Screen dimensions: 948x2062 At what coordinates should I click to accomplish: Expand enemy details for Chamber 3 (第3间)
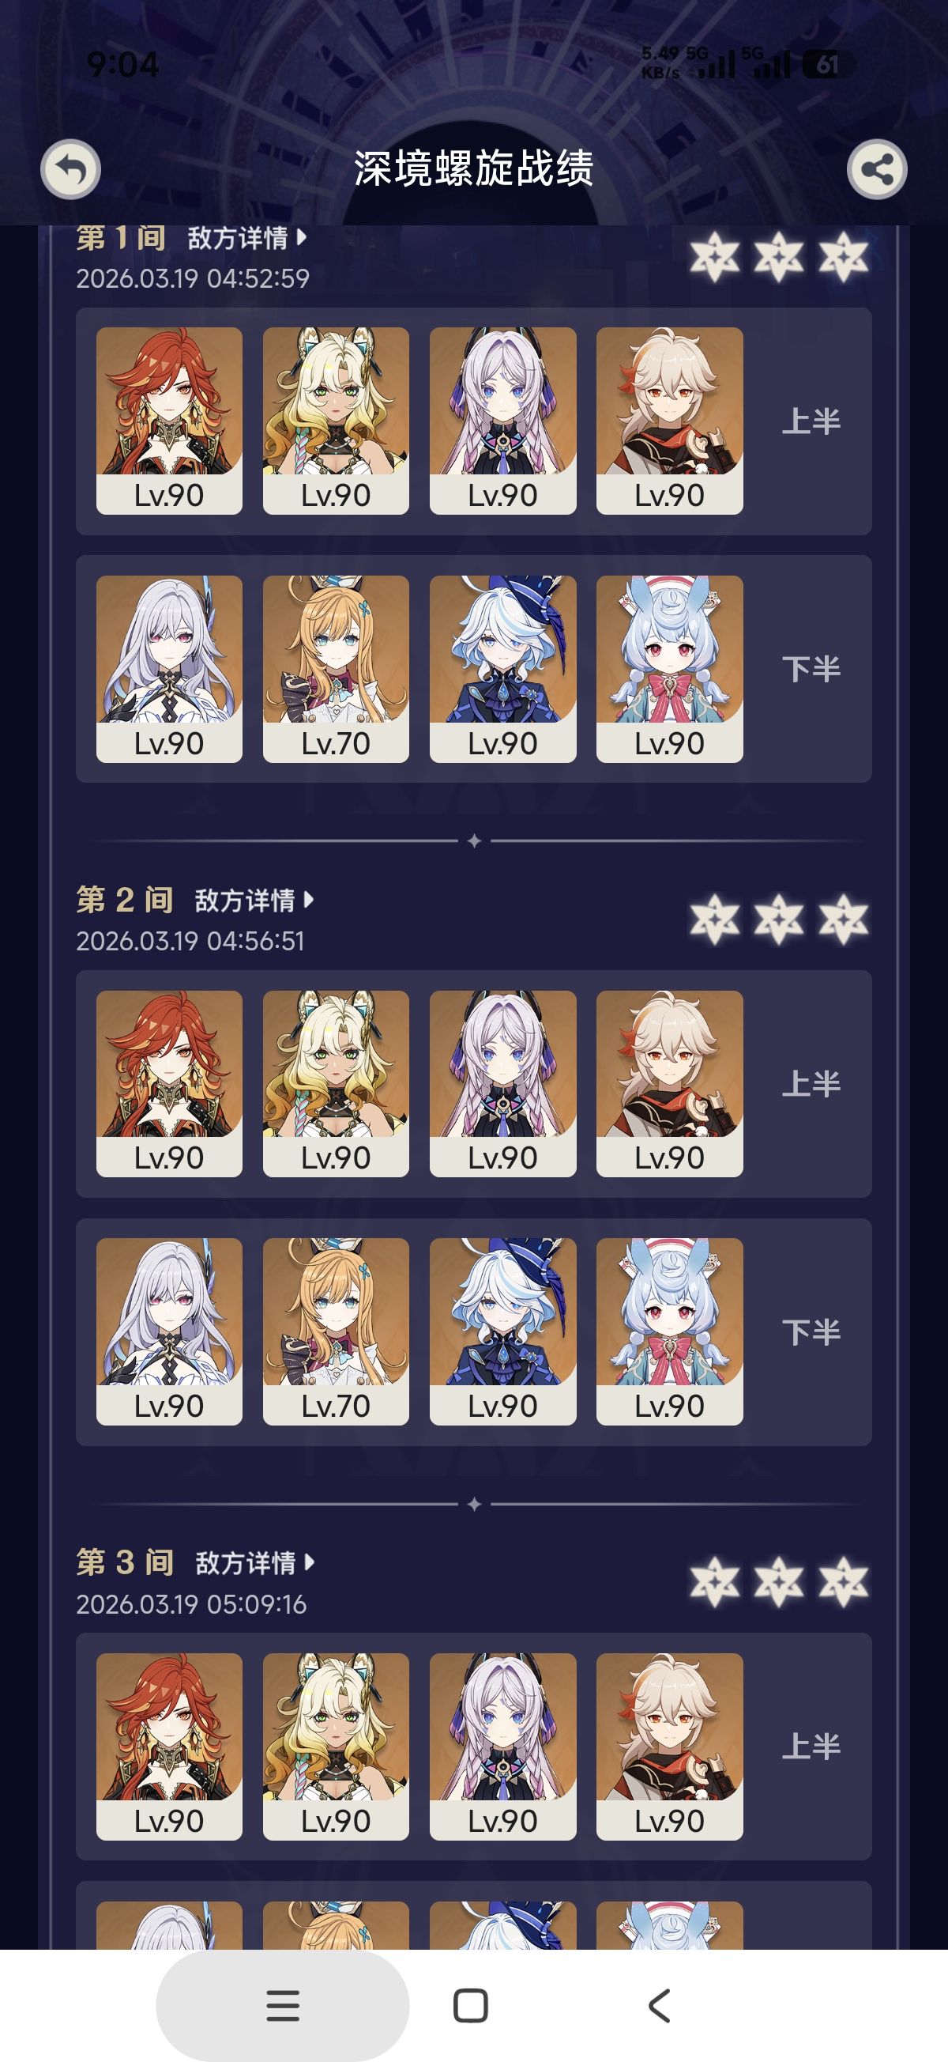[254, 1563]
